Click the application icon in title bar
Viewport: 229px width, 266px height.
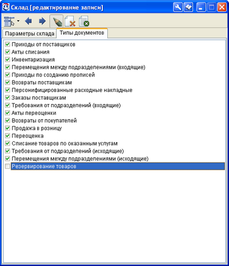tap(6, 8)
